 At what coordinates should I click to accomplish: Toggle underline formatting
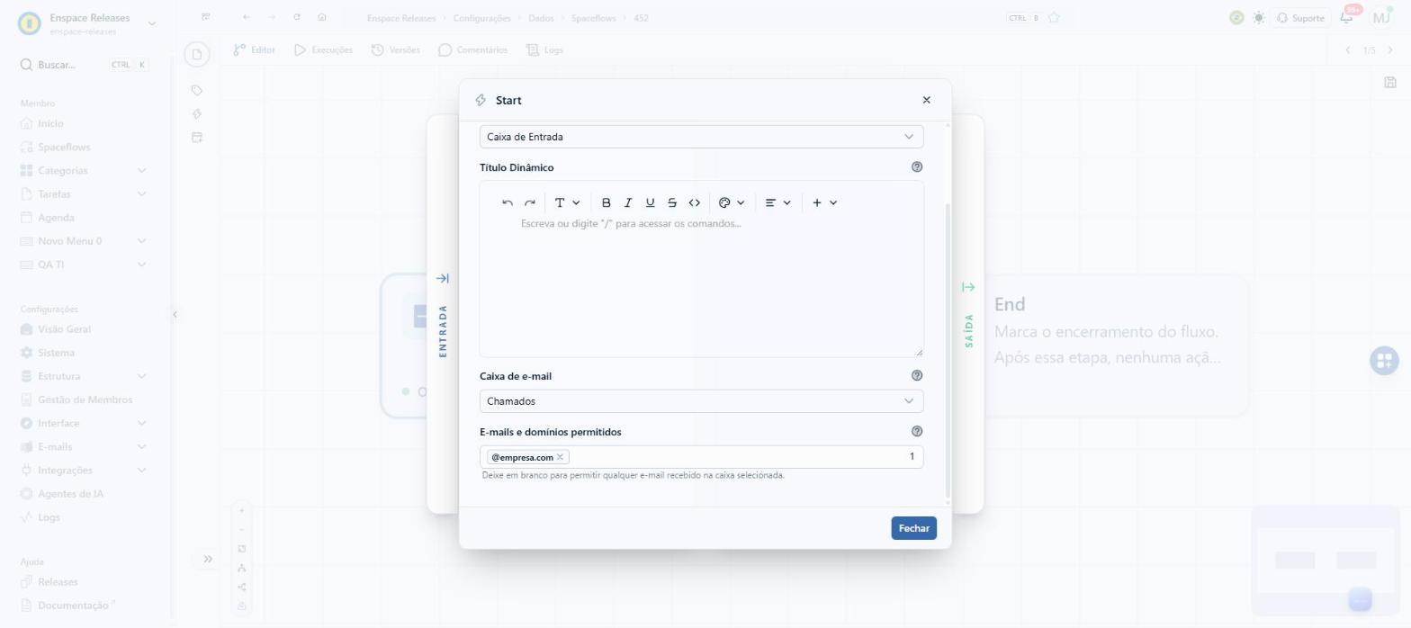[x=650, y=203]
